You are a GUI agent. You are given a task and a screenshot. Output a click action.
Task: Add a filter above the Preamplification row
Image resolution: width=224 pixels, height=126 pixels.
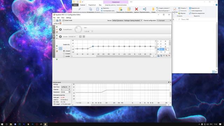pos(57,27)
